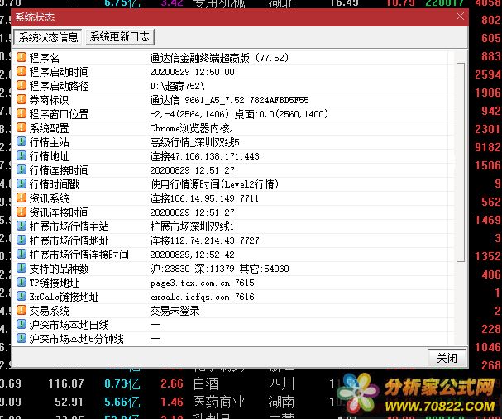Select the value 交易未登录

pyautogui.click(x=175, y=311)
